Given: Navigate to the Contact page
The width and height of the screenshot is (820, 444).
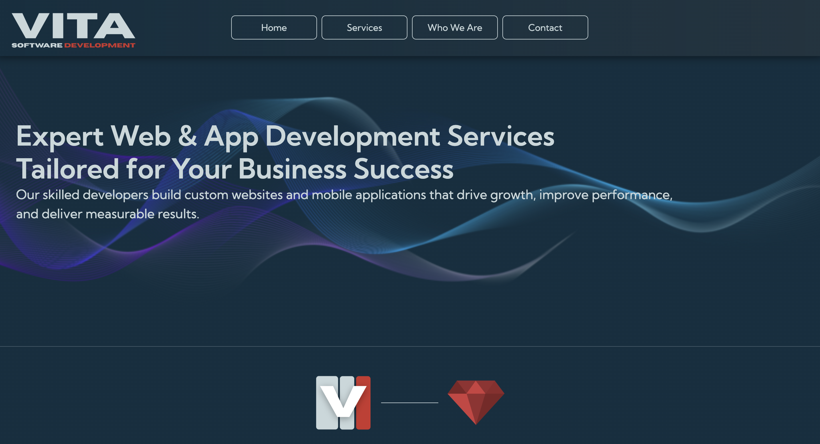Looking at the screenshot, I should 545,27.
